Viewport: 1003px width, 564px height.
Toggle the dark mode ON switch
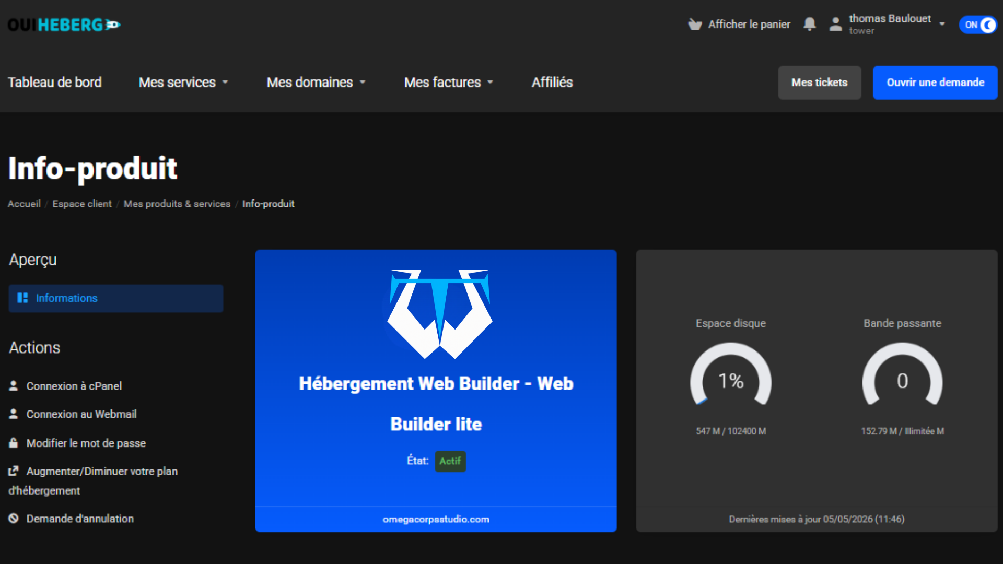pos(978,25)
